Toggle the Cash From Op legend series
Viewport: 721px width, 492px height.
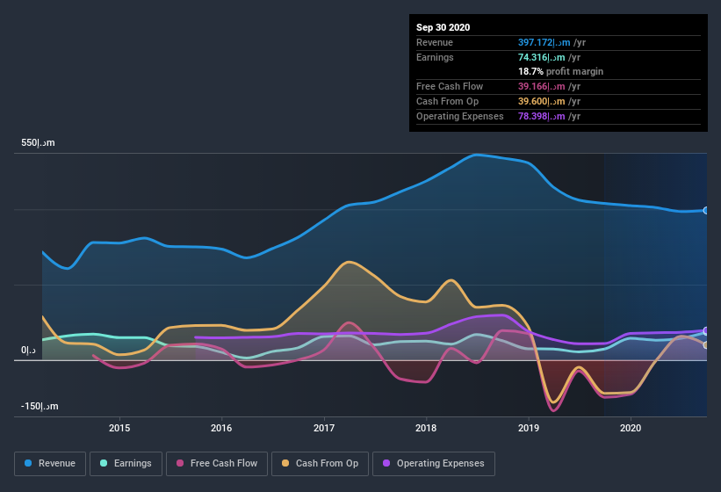(x=320, y=464)
